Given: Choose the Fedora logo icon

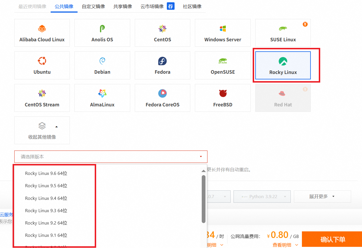Looking at the screenshot, I should (x=163, y=61).
